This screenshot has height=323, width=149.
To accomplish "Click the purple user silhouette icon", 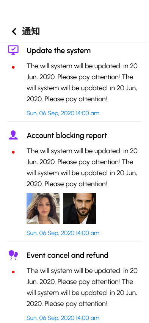I will [x=13, y=135].
